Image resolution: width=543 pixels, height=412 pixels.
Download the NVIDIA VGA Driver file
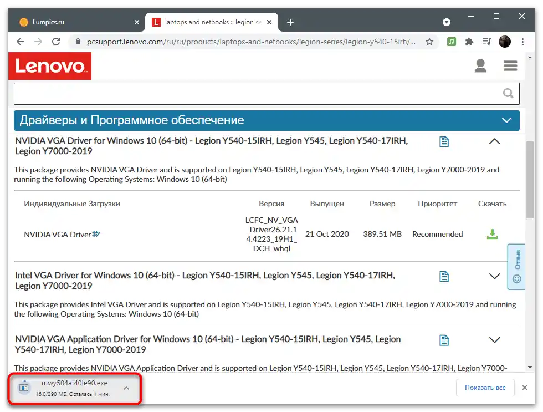(493, 234)
